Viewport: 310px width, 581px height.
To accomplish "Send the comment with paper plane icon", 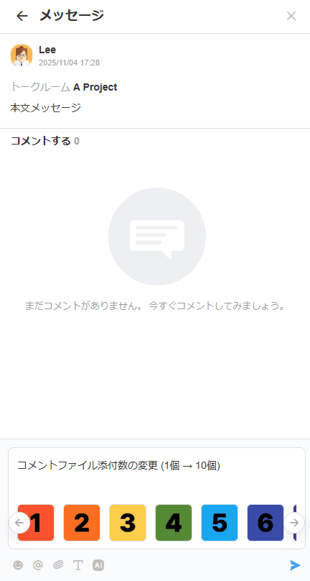I will click(295, 564).
